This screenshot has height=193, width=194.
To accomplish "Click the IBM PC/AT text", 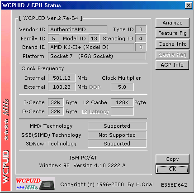I will (x=83, y=158).
